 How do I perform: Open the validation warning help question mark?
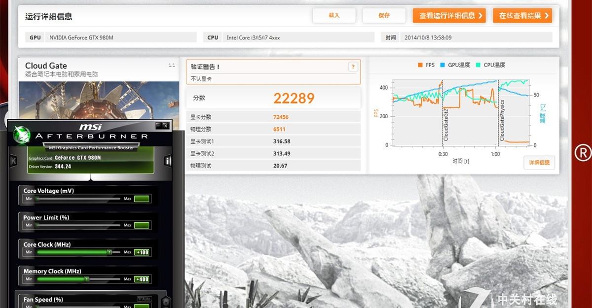(353, 67)
